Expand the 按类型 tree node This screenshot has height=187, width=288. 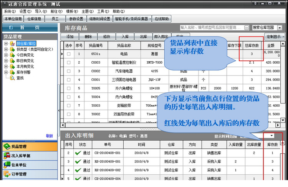(6, 49)
